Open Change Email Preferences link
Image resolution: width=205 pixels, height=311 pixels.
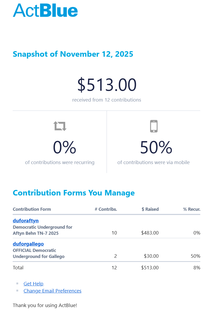pyautogui.click(x=52, y=291)
